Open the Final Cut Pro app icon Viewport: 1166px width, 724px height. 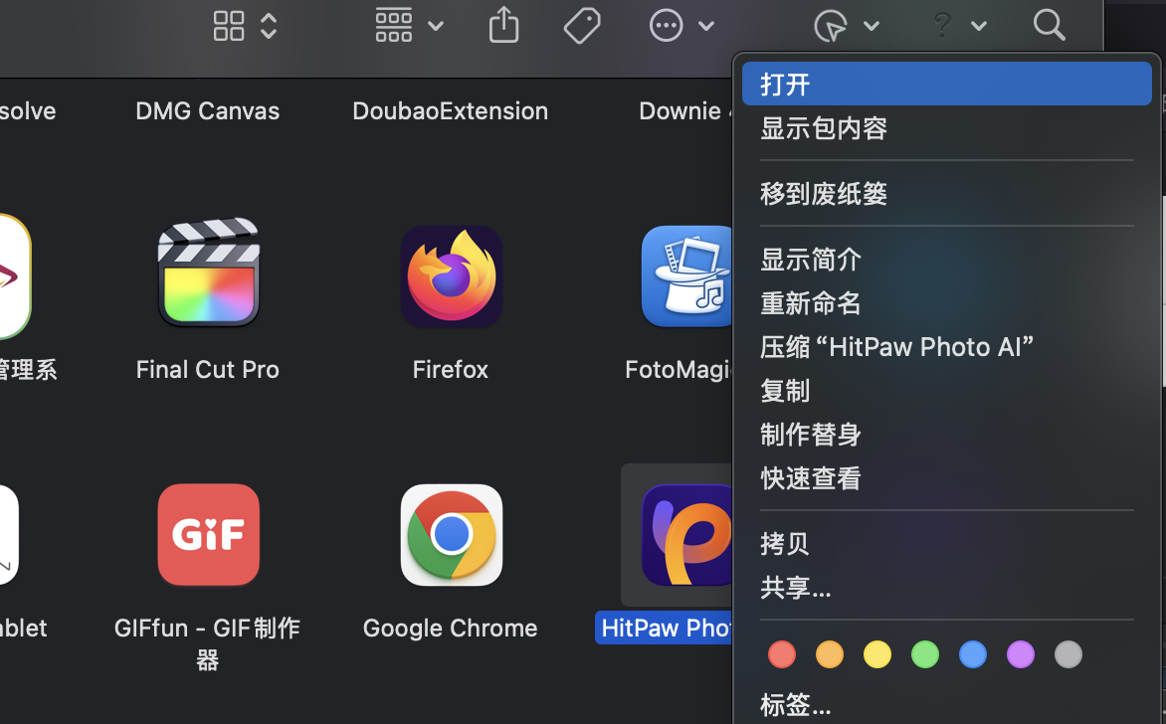[x=208, y=272]
